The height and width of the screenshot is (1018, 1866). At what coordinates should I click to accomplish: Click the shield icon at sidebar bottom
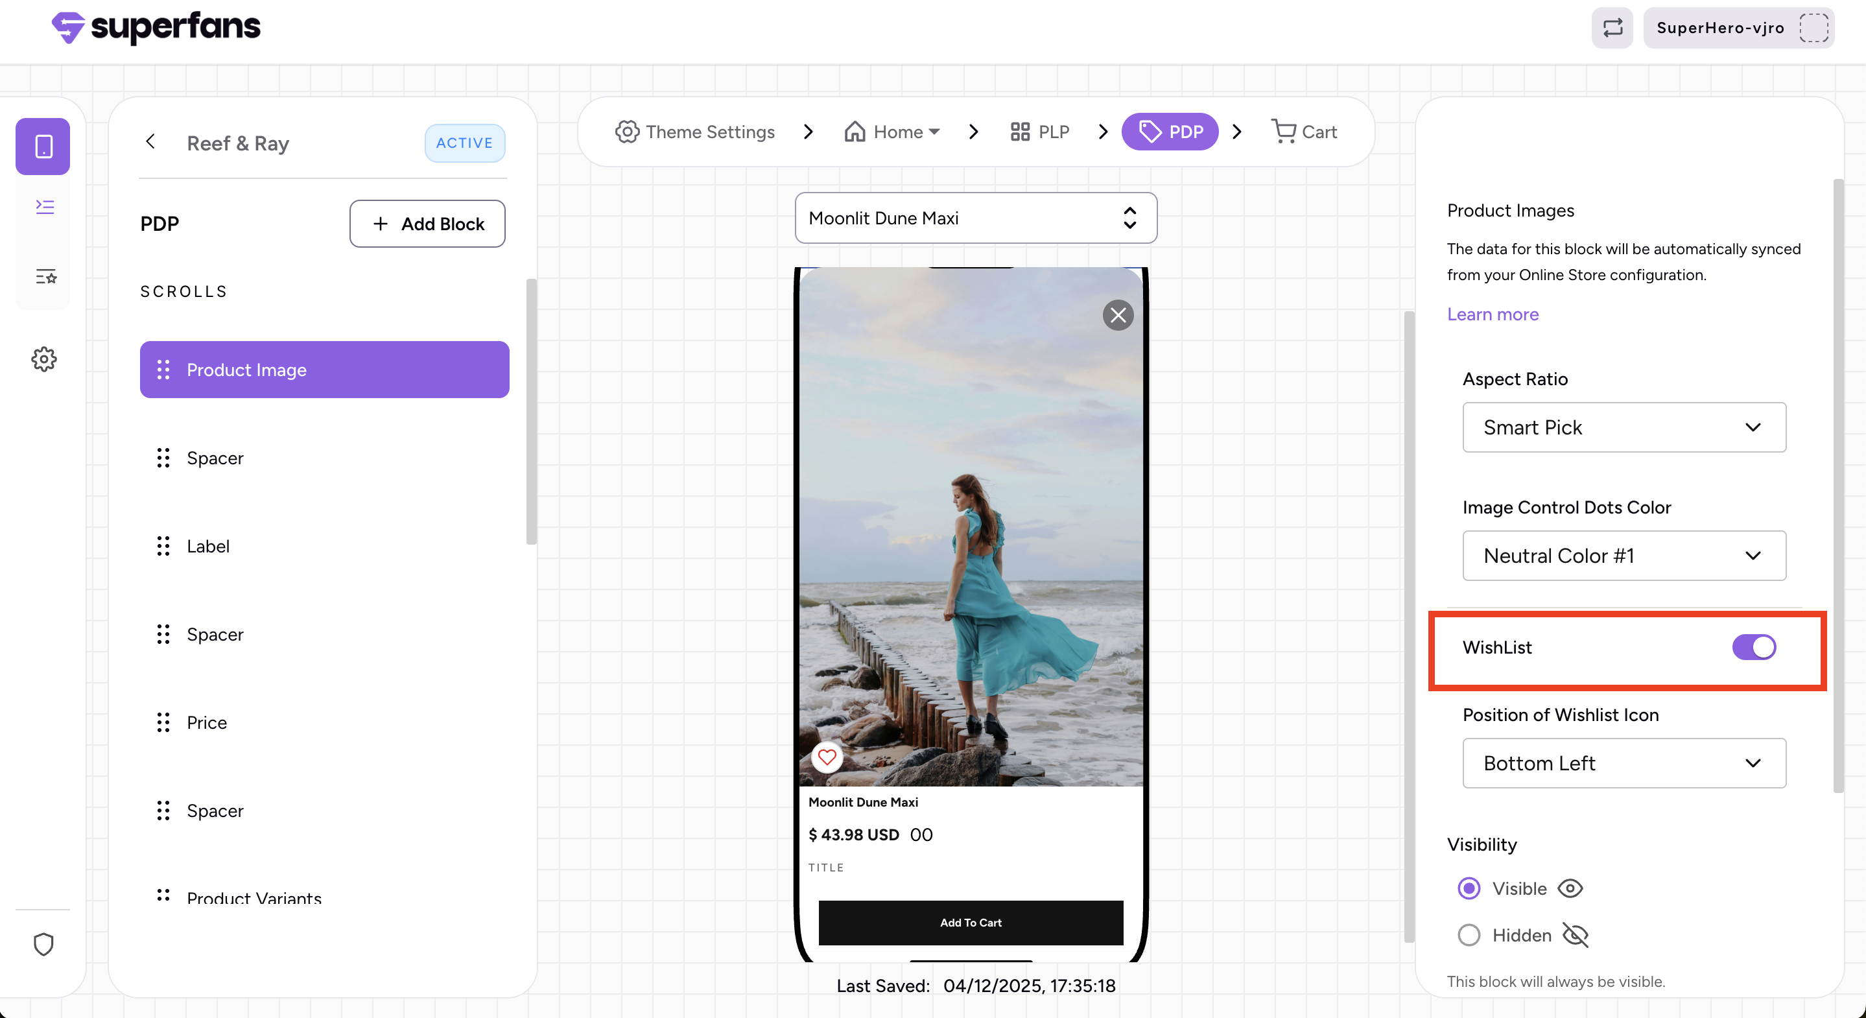43,944
